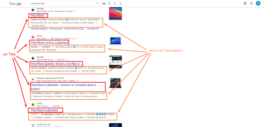Open more options for first Rozetka result
This screenshot has width=264, height=127.
click(76, 11)
